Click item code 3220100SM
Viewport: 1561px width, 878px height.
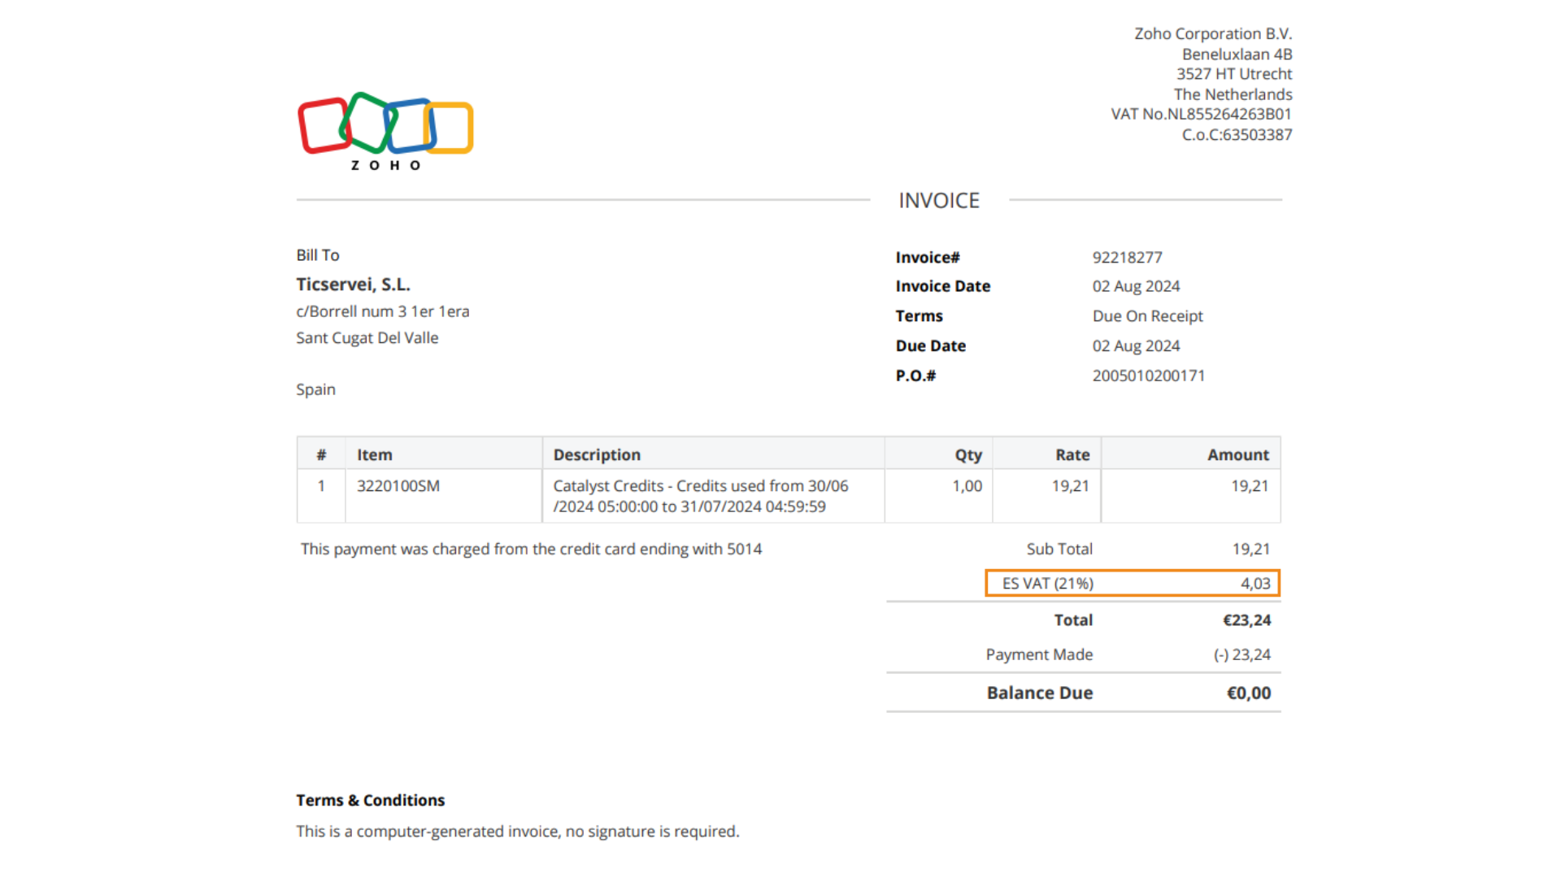coord(398,486)
